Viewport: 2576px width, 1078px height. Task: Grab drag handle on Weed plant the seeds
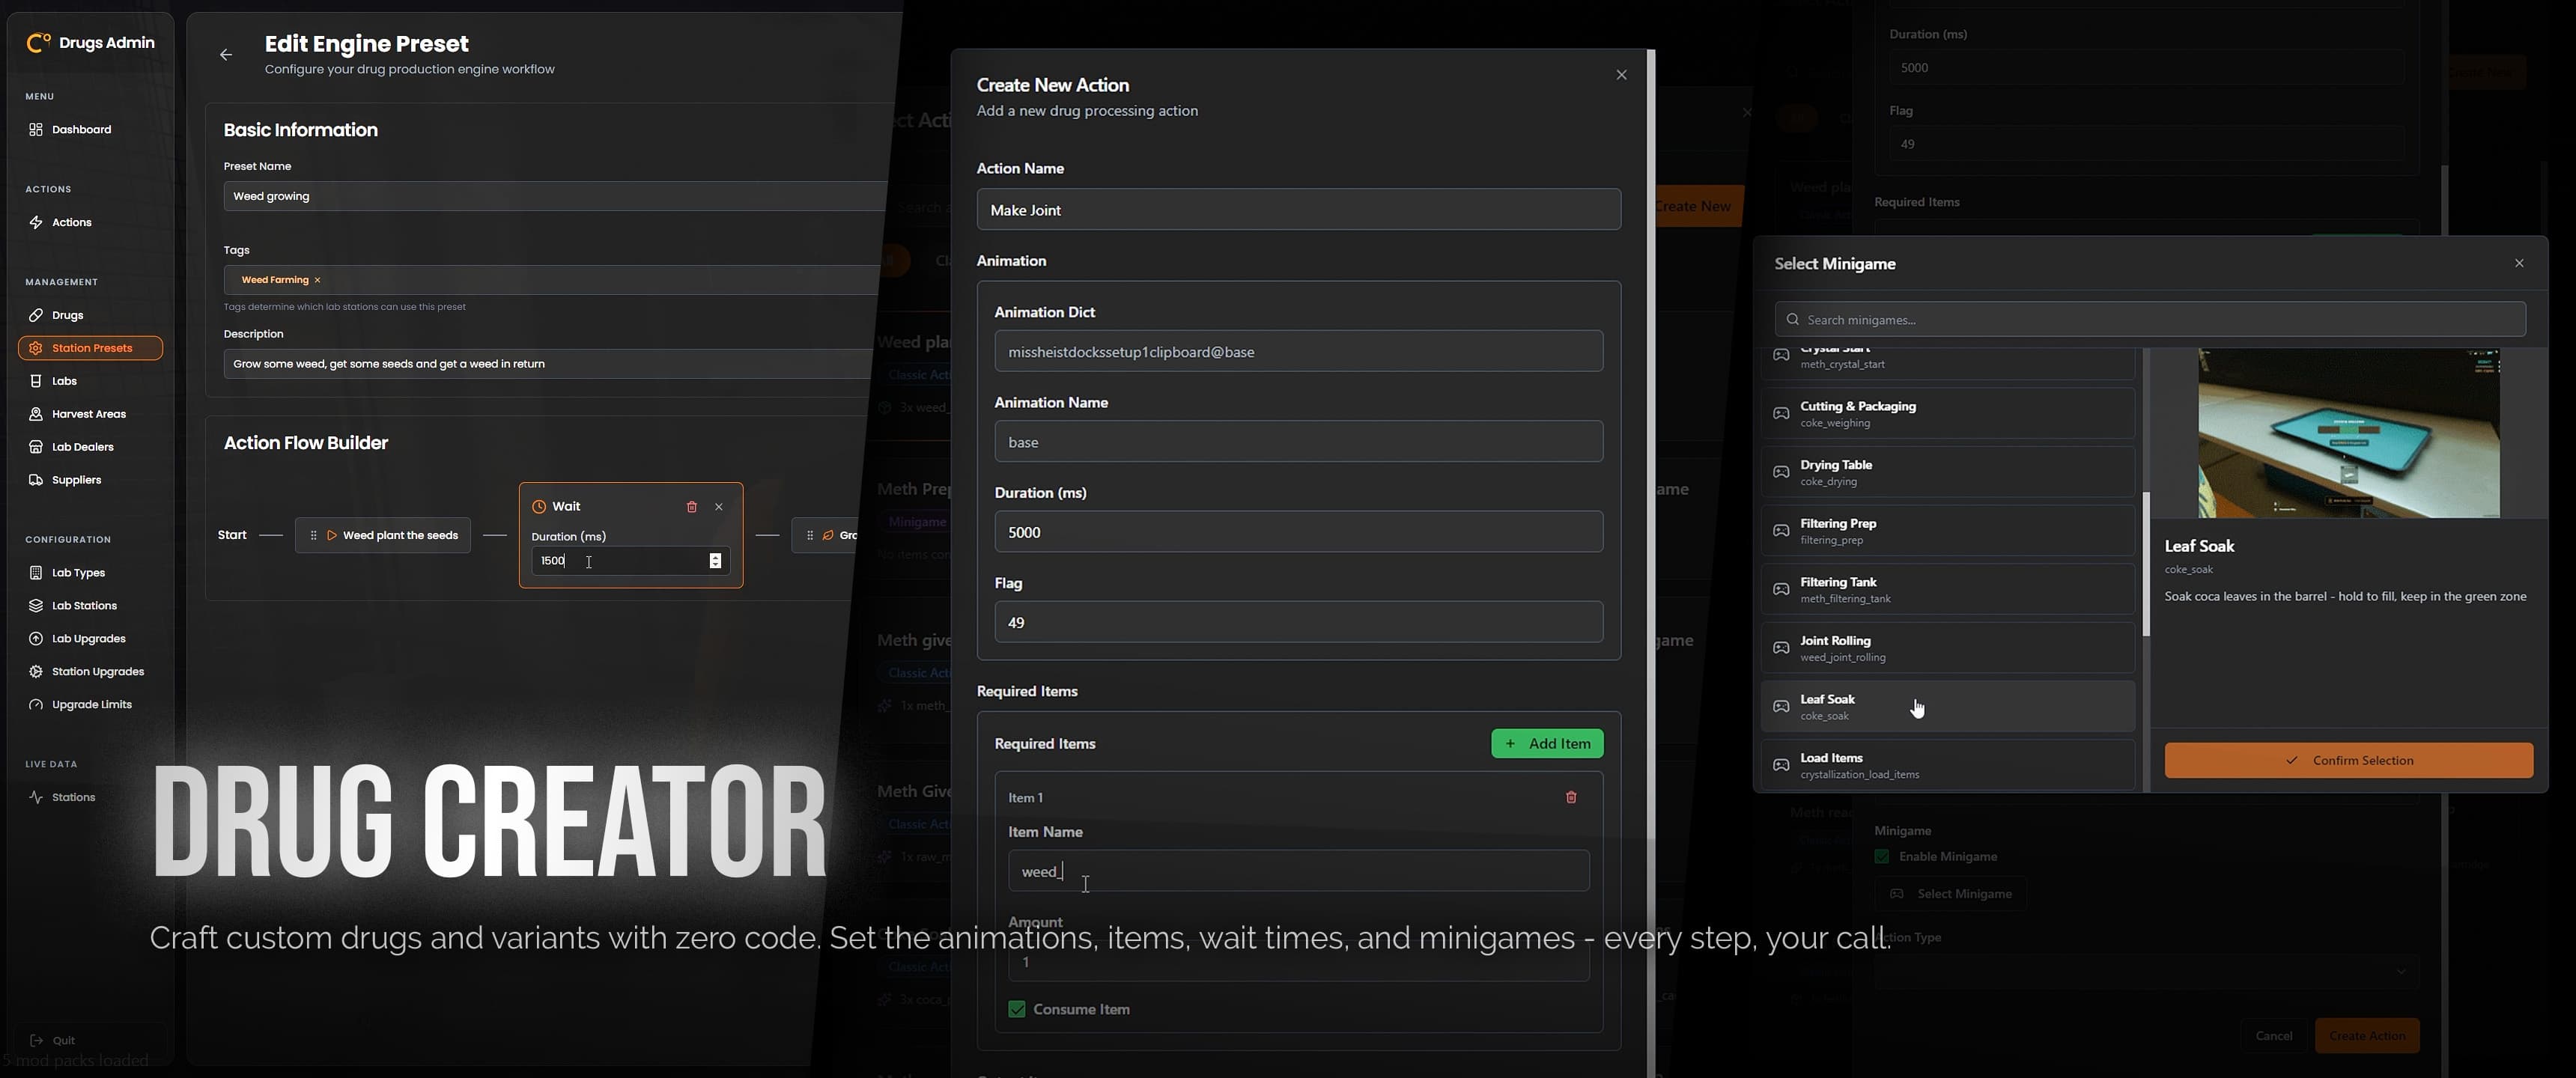pos(313,536)
